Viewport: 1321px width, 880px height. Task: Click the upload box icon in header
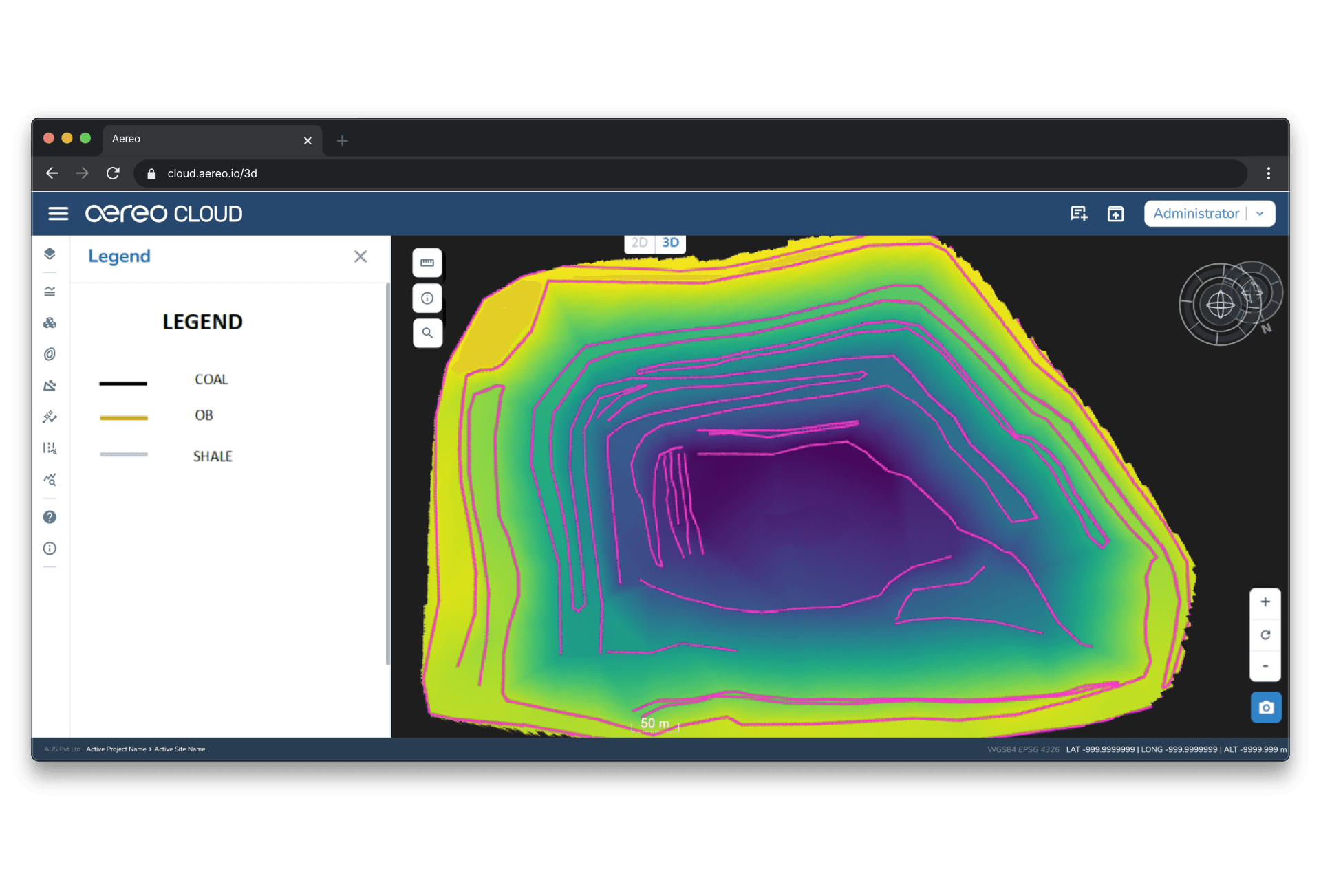coord(1115,214)
